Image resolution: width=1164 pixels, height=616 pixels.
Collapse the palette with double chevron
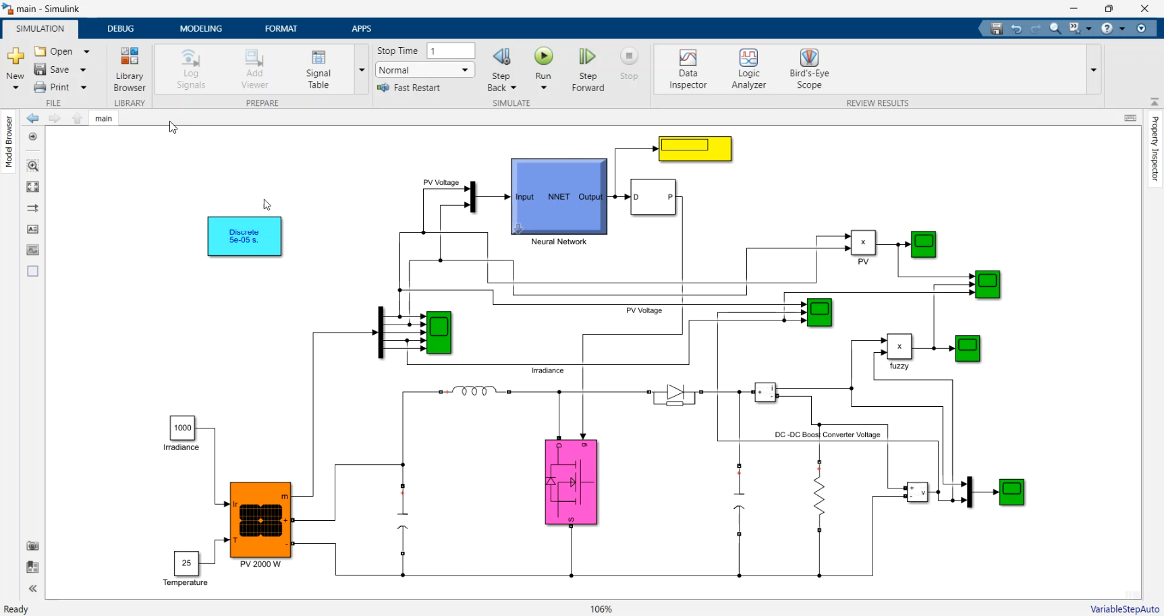point(32,588)
